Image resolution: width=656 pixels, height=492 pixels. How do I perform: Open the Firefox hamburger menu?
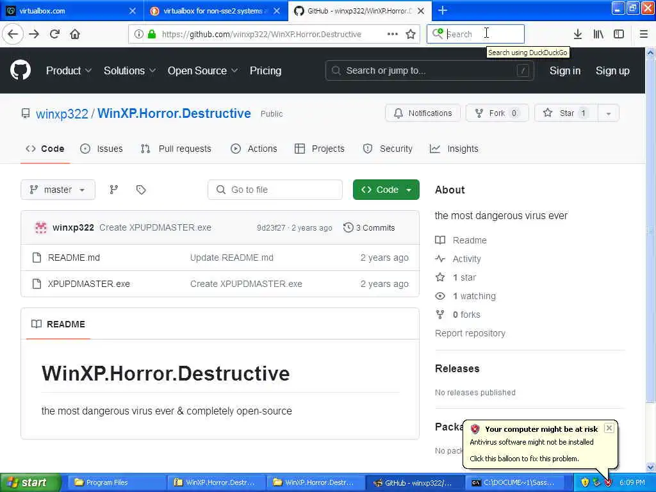click(644, 34)
